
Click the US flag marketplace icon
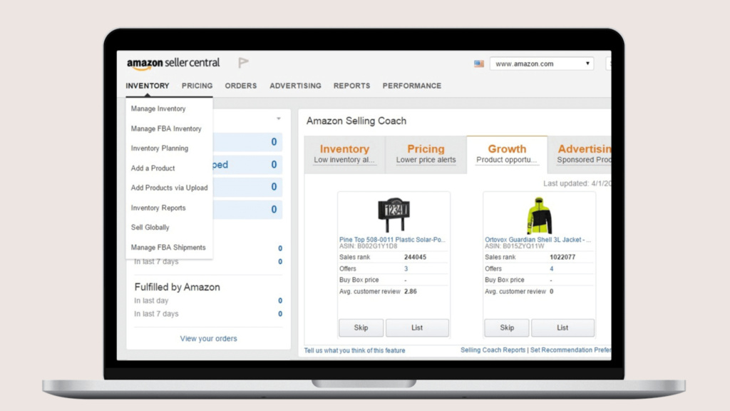[479, 64]
